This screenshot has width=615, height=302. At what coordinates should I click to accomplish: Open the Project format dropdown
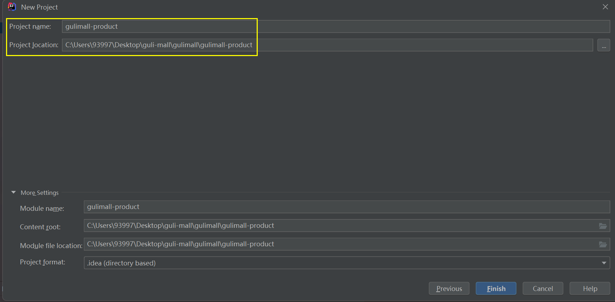[x=347, y=263]
